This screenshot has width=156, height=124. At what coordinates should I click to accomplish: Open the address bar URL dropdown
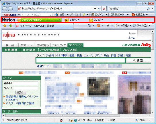click(x=95, y=9)
